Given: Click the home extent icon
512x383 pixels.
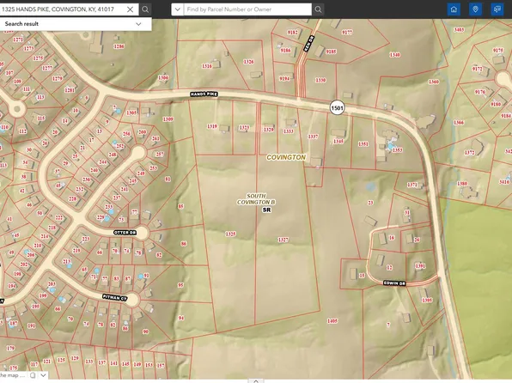Looking at the screenshot, I should coord(454,9).
